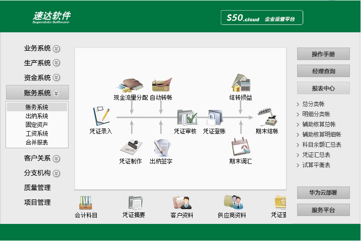Expand the 客户关系 chevron
The image size is (361, 241).
click(56, 158)
